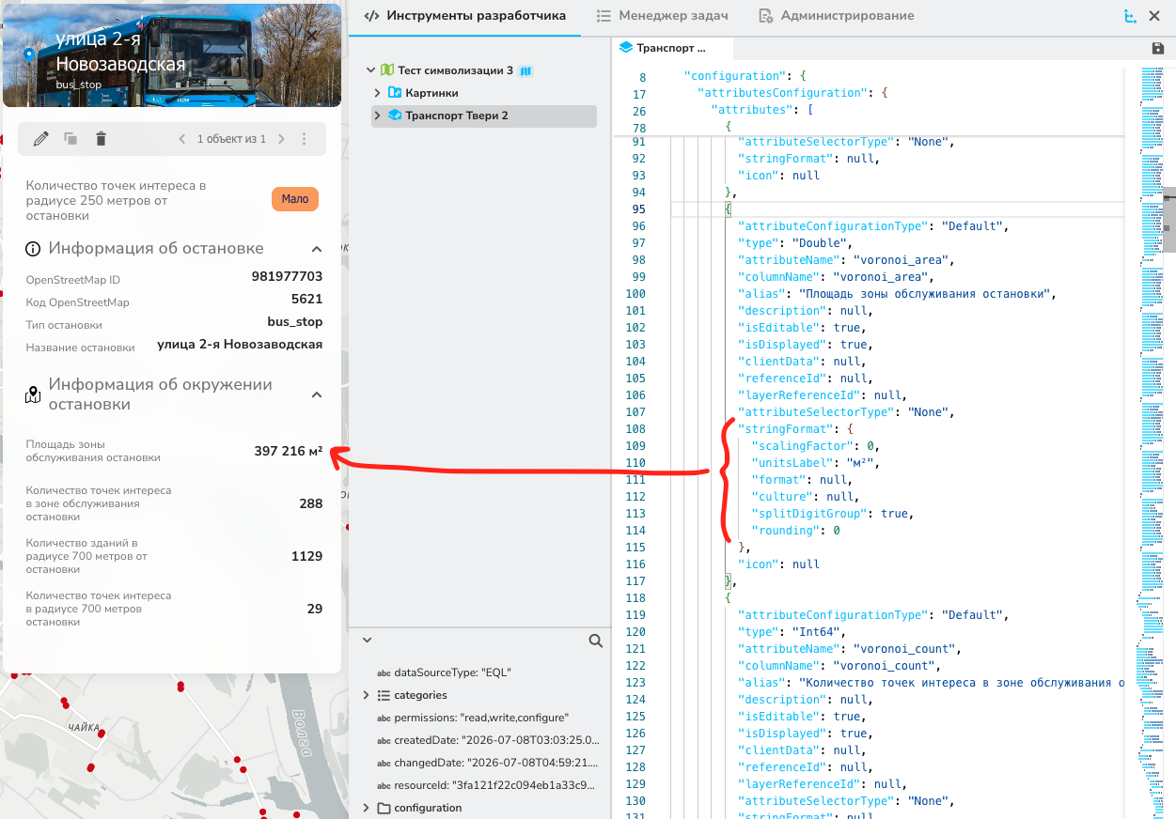Collapse the properties panel with the chevron

367,641
